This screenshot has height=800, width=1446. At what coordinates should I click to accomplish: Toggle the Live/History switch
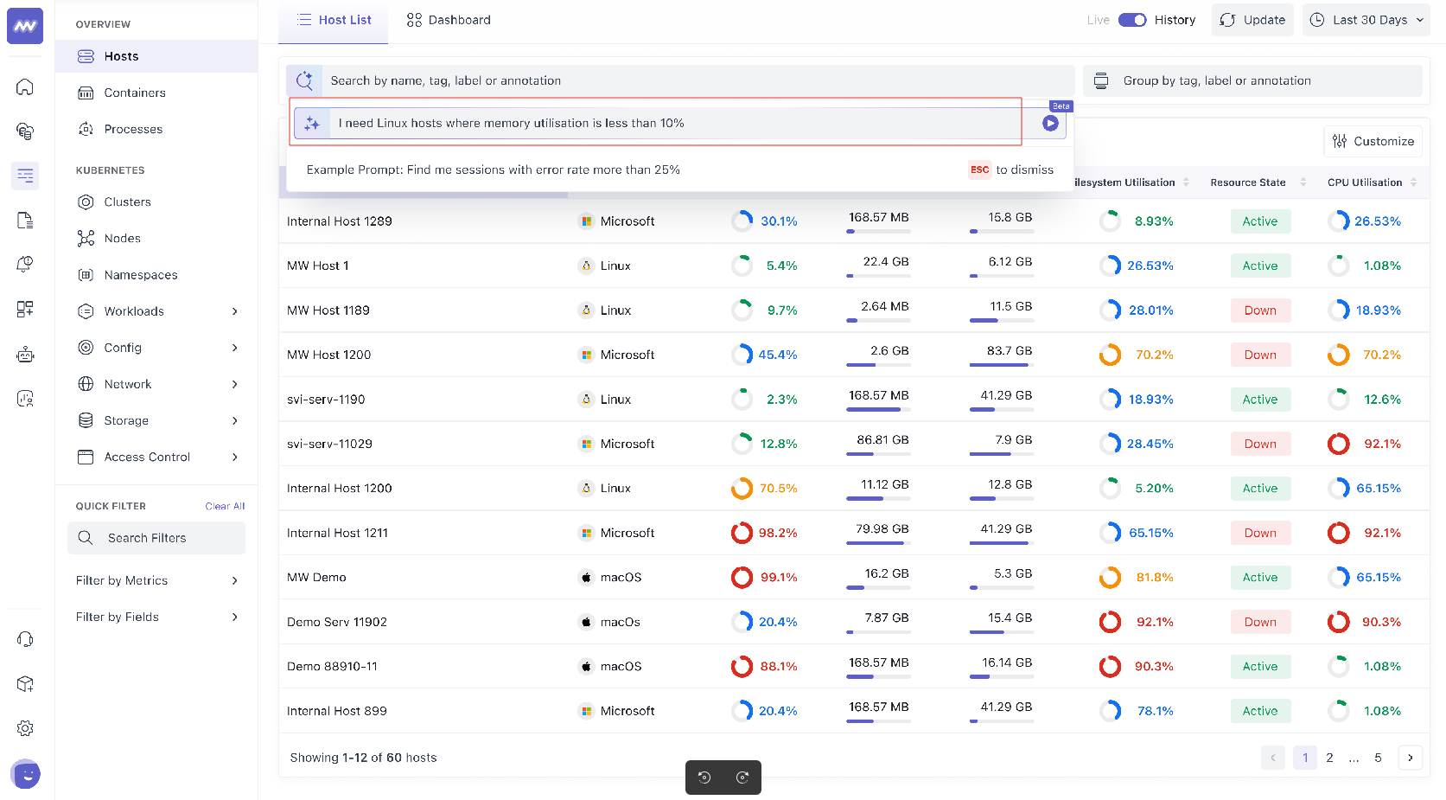point(1131,20)
